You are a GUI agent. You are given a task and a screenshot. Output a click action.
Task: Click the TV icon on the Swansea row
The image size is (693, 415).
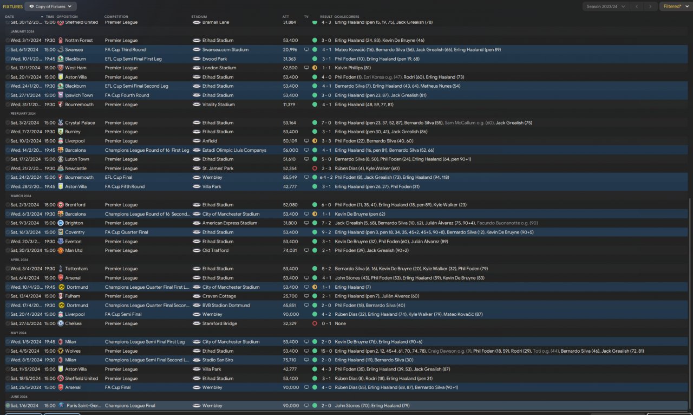[306, 50]
